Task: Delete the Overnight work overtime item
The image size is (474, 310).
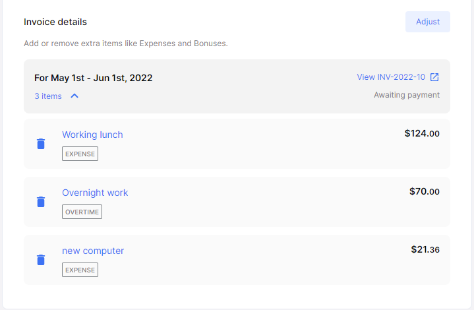Action: click(41, 202)
